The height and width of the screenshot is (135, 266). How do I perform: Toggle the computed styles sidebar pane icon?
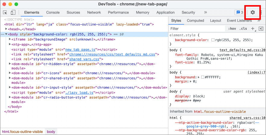[x=261, y=28]
